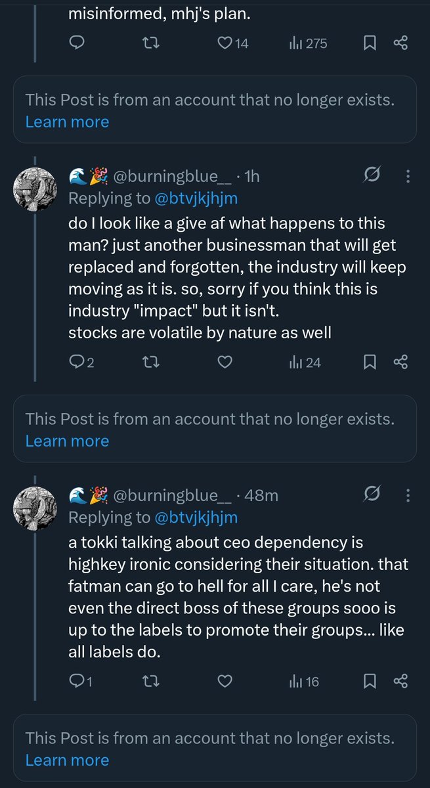430x788 pixels.
Task: Share the 'tokki talking about ceo' reply
Action: point(400,681)
